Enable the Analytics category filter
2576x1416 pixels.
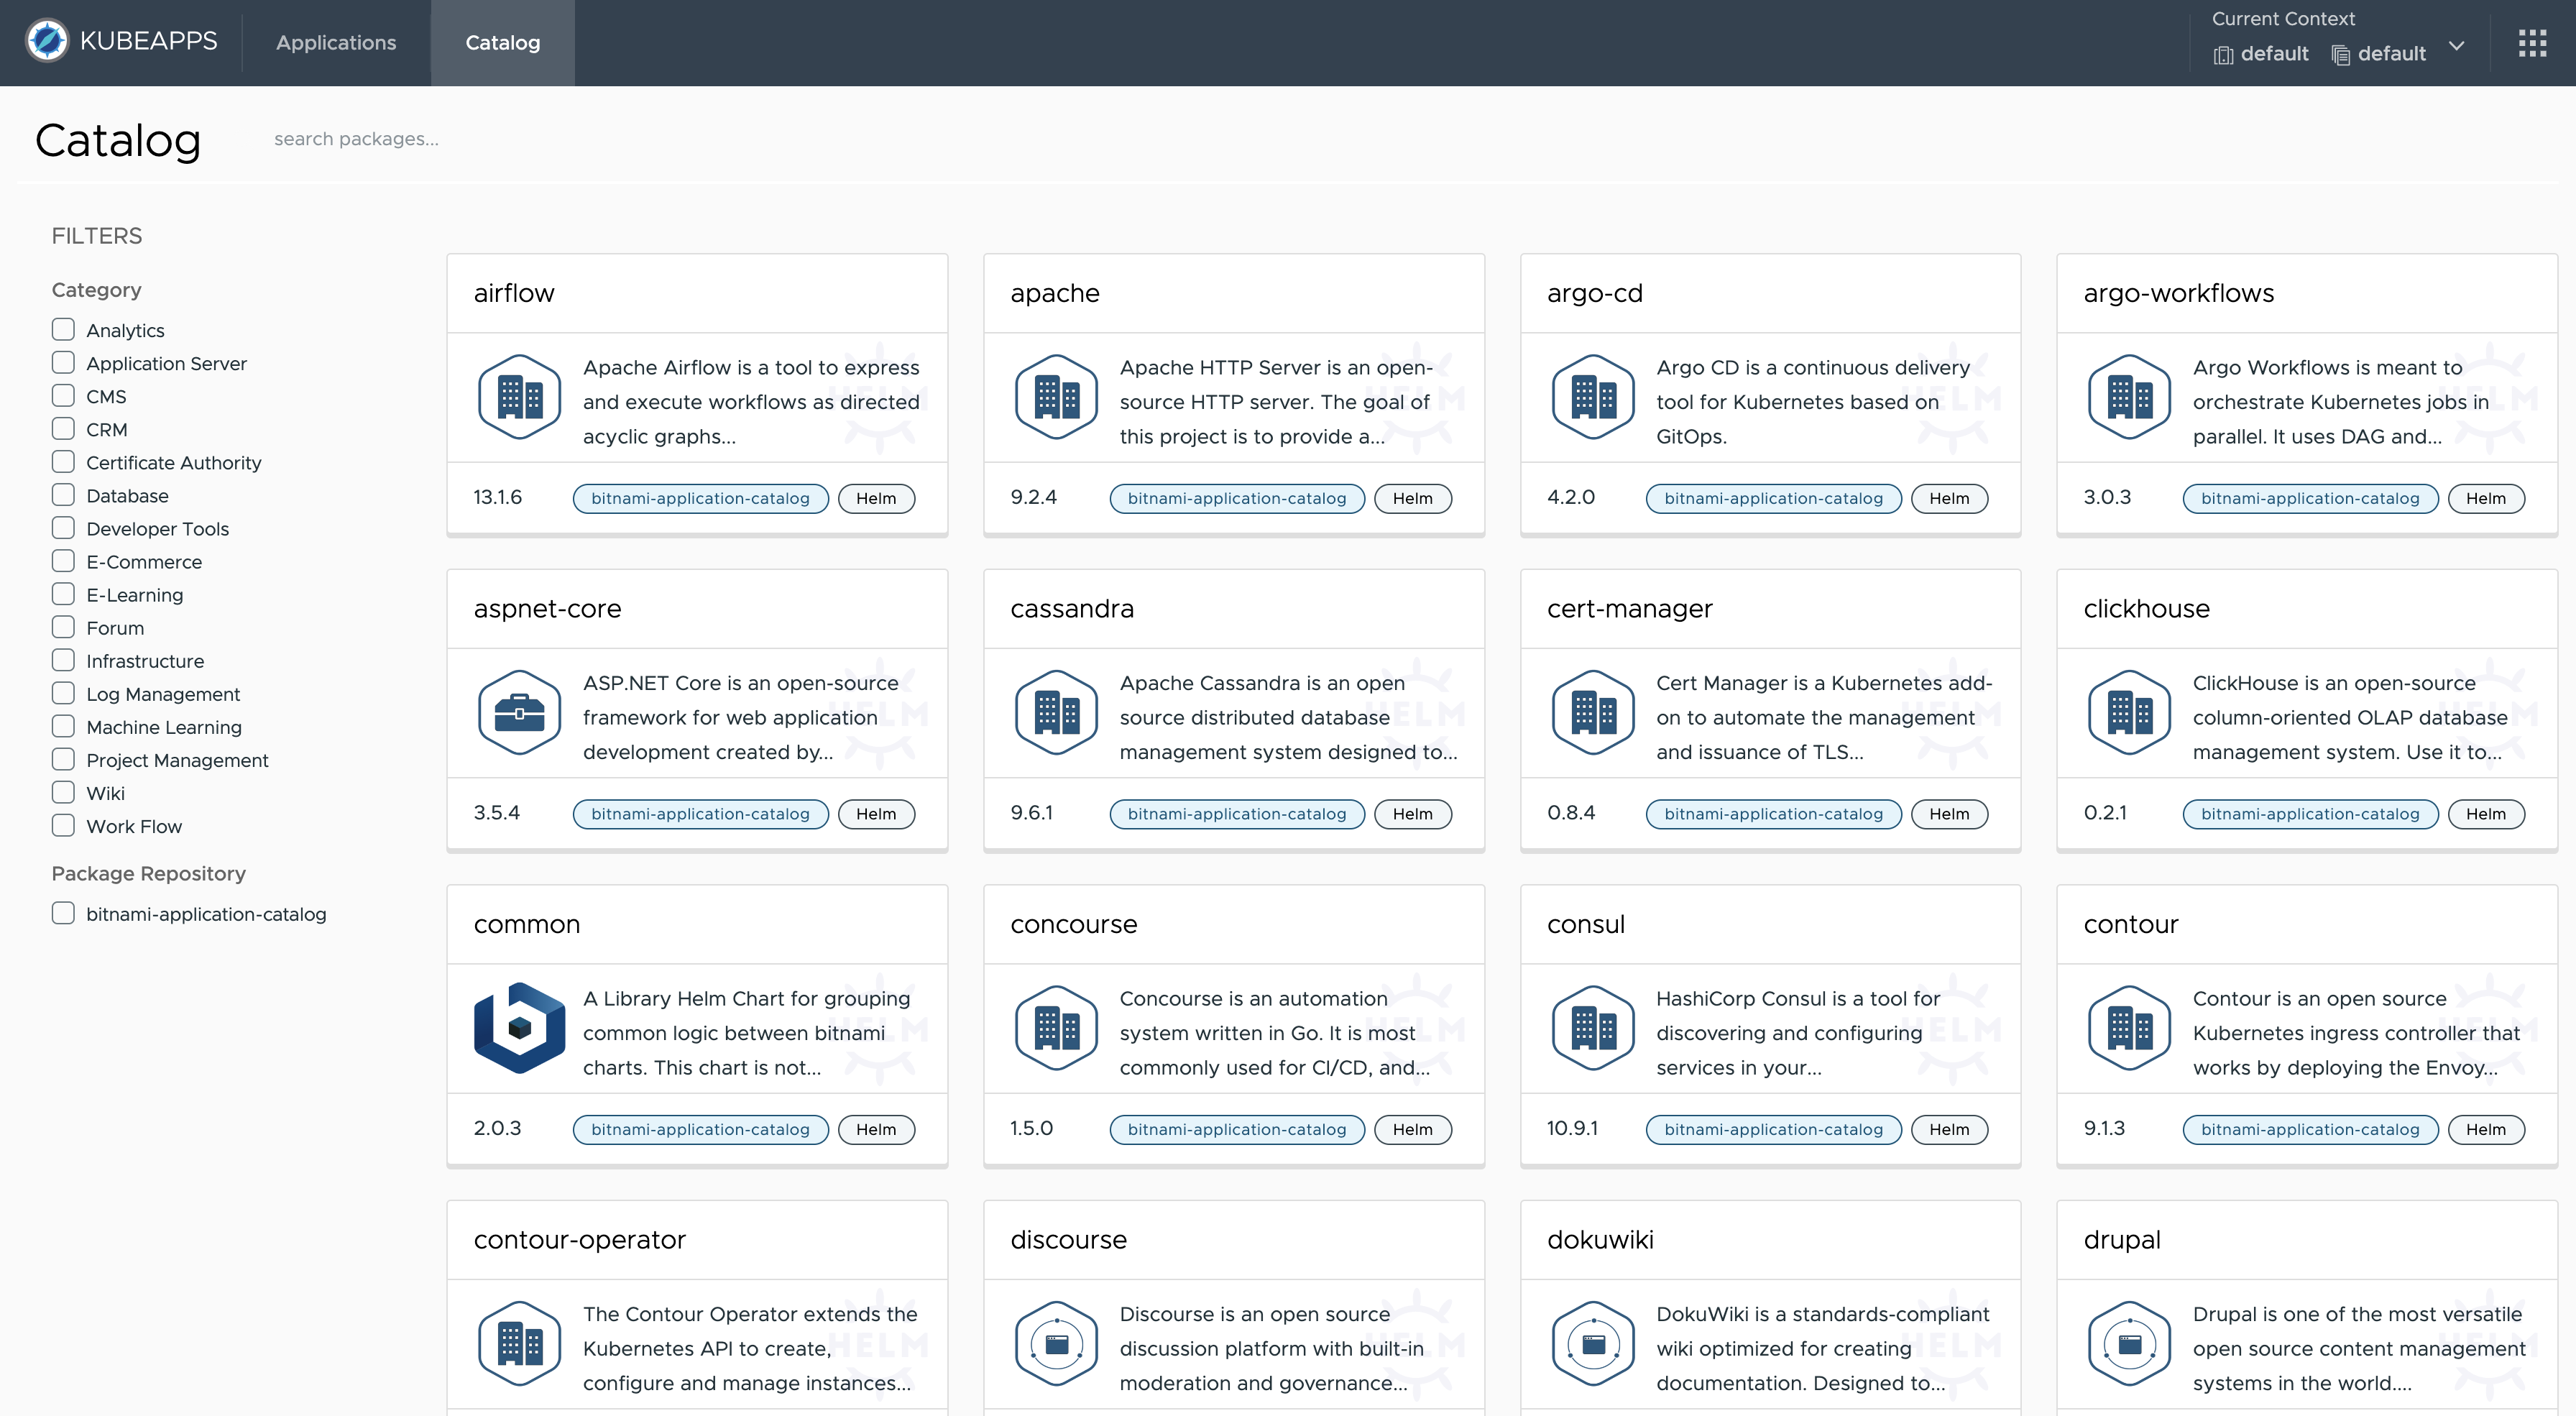pyautogui.click(x=63, y=329)
